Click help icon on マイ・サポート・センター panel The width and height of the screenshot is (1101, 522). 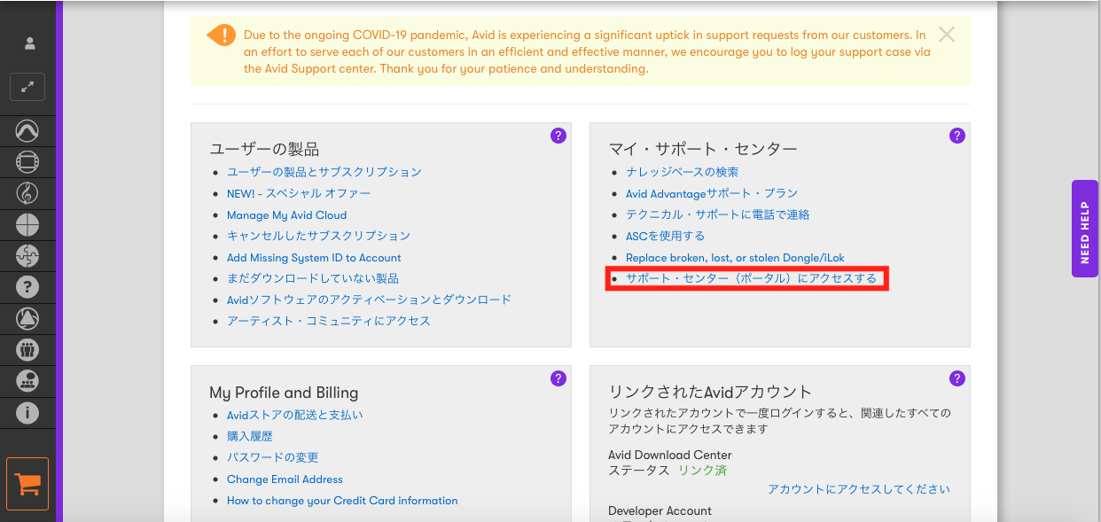tap(957, 136)
